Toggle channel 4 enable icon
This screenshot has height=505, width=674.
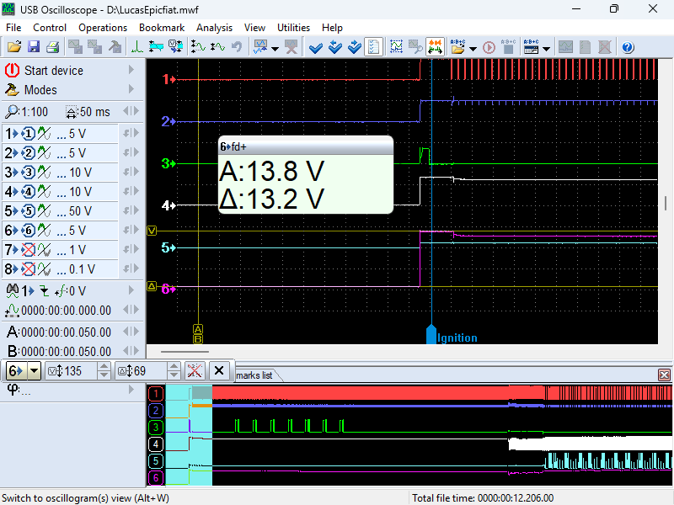pos(28,192)
